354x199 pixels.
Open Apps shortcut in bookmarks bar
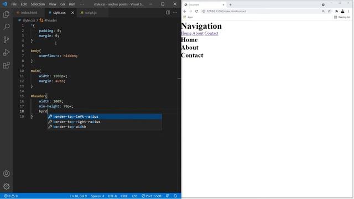pyautogui.click(x=188, y=17)
